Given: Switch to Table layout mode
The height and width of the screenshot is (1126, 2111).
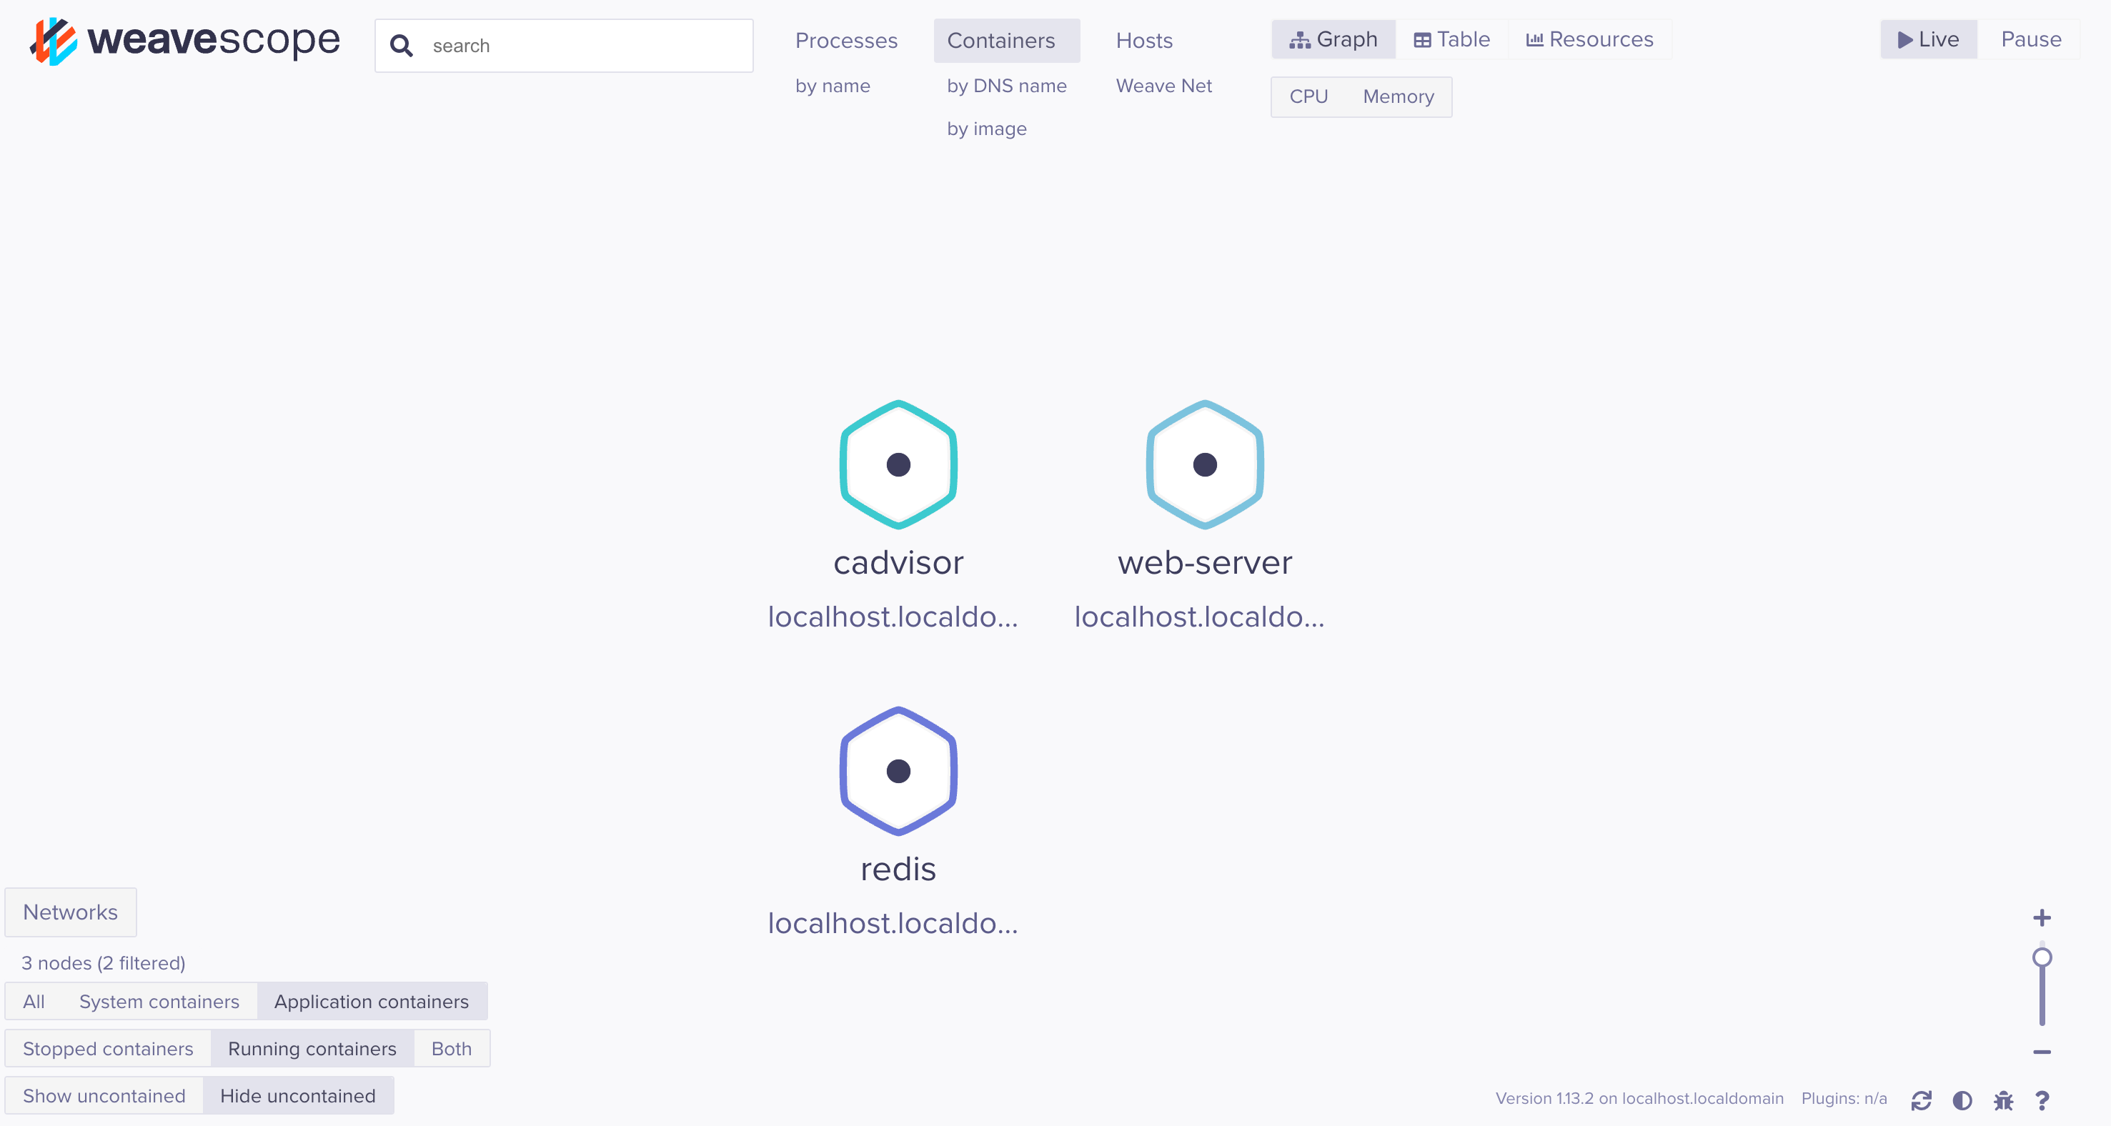Looking at the screenshot, I should [x=1451, y=39].
